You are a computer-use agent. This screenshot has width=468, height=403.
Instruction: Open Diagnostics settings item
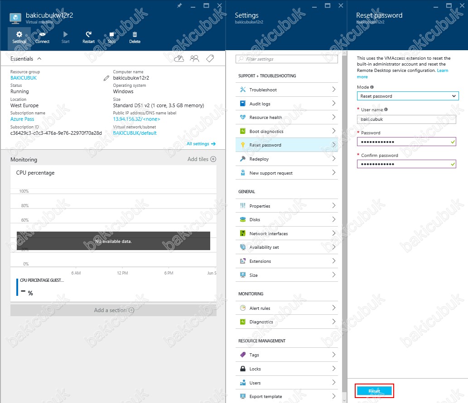pyautogui.click(x=286, y=322)
